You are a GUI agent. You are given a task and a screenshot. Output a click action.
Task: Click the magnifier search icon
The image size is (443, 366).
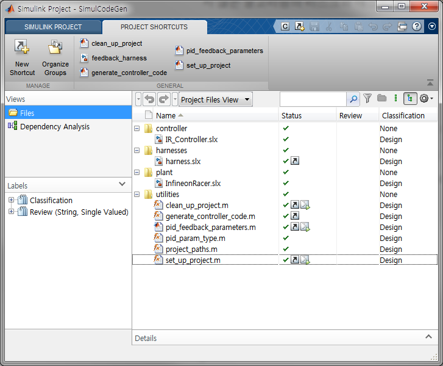pyautogui.click(x=353, y=99)
